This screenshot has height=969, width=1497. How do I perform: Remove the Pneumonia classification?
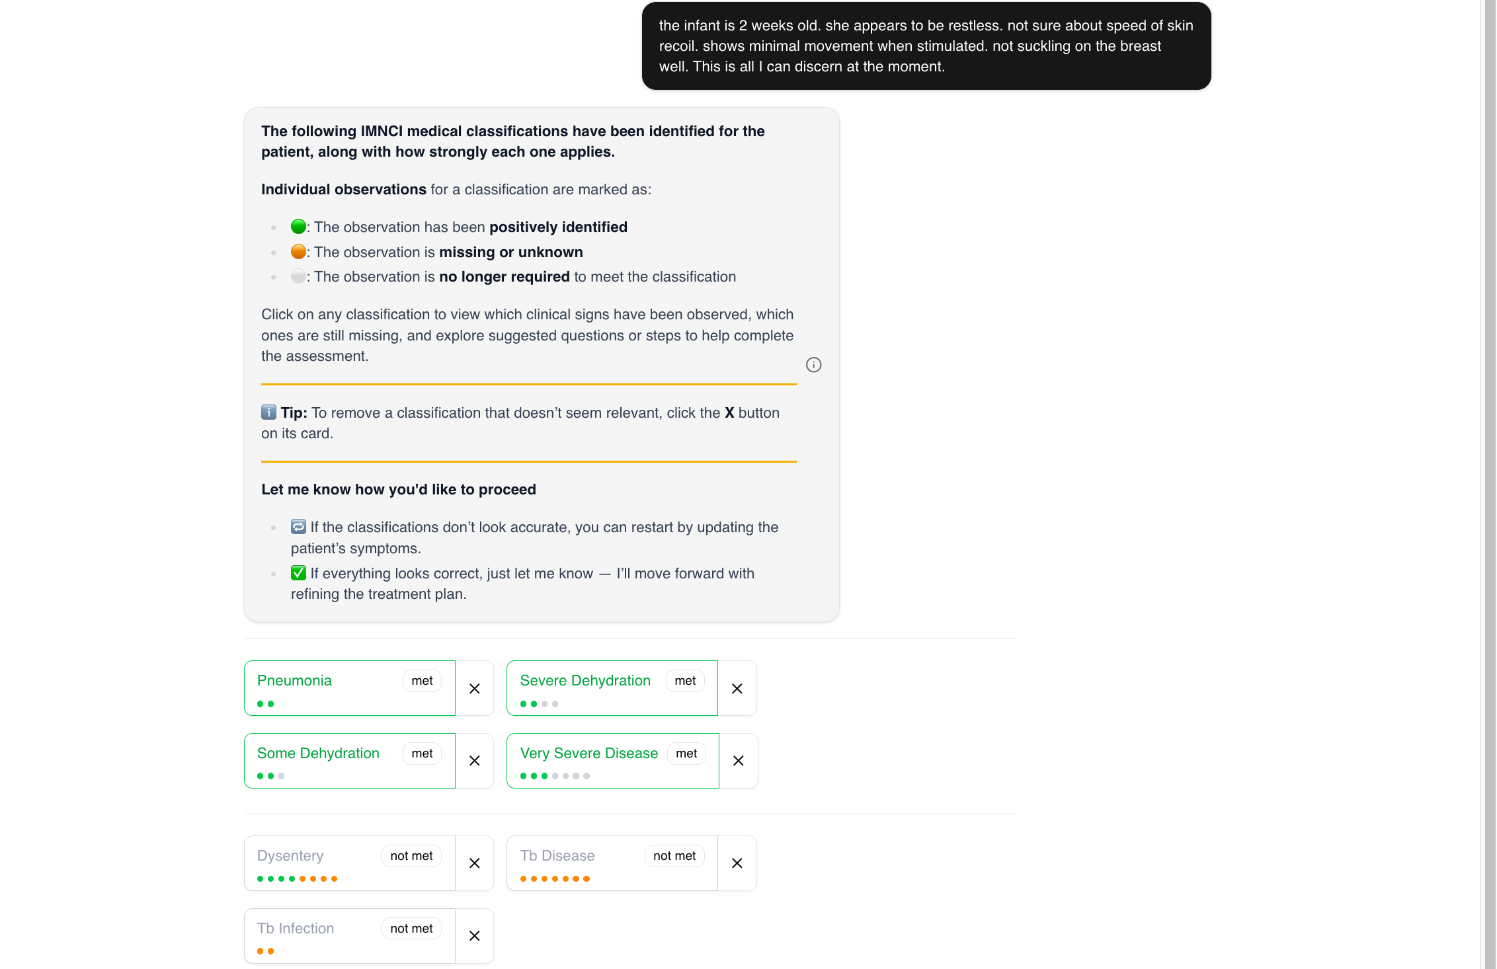474,688
